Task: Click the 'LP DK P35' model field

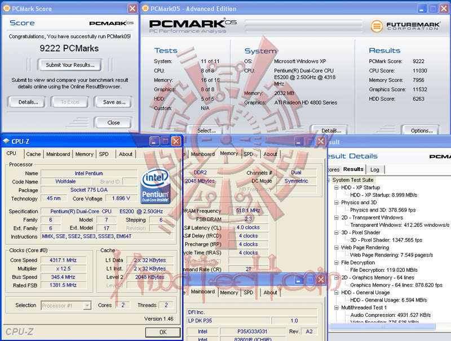Action: [x=229, y=321]
